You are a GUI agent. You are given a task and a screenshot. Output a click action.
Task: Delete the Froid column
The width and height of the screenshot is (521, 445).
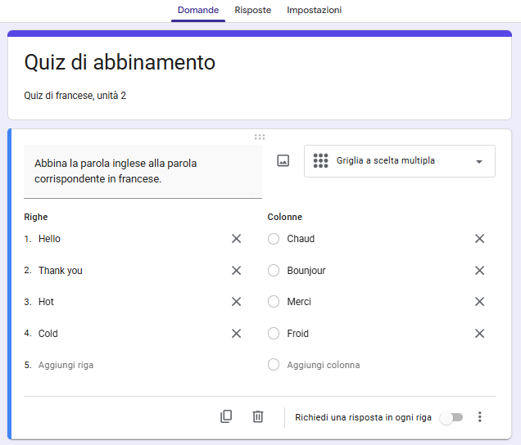tap(479, 334)
